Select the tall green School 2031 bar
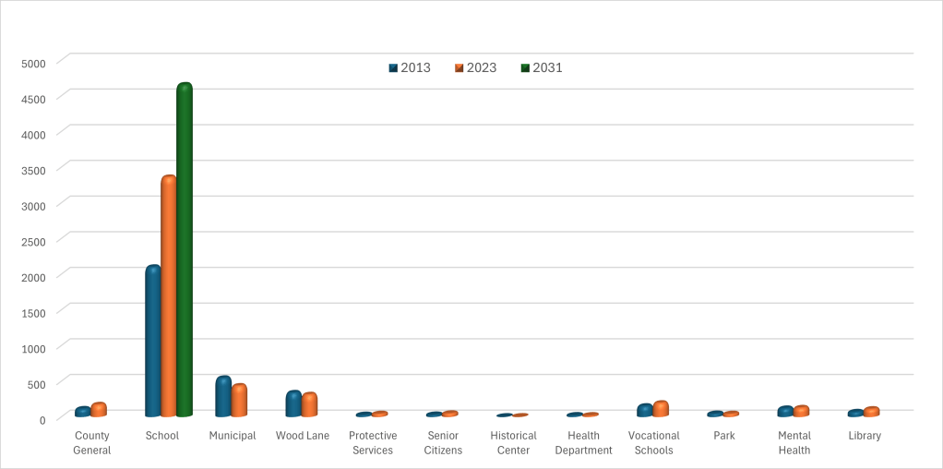Viewport: 943px width, 469px height. pyautogui.click(x=185, y=249)
